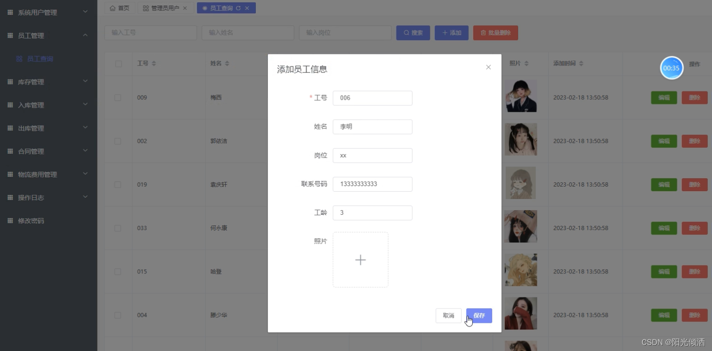This screenshot has width=712, height=351.
Task: Click the 输入工号 search field
Action: [x=151, y=33]
